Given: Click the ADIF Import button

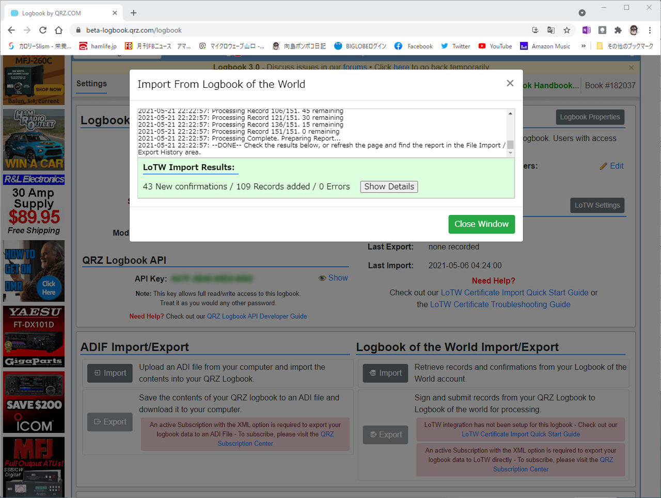Looking at the screenshot, I should (110, 373).
